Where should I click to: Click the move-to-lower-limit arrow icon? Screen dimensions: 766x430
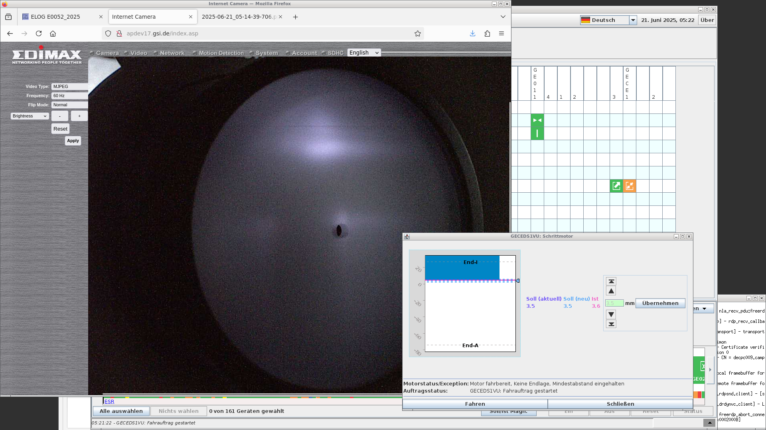[611, 324]
